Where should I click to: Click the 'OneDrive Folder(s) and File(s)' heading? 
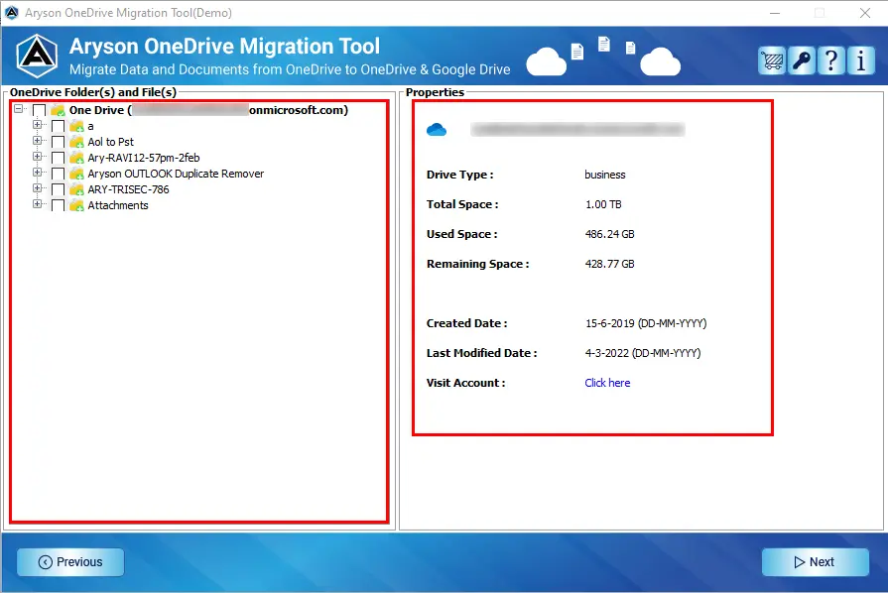[93, 92]
